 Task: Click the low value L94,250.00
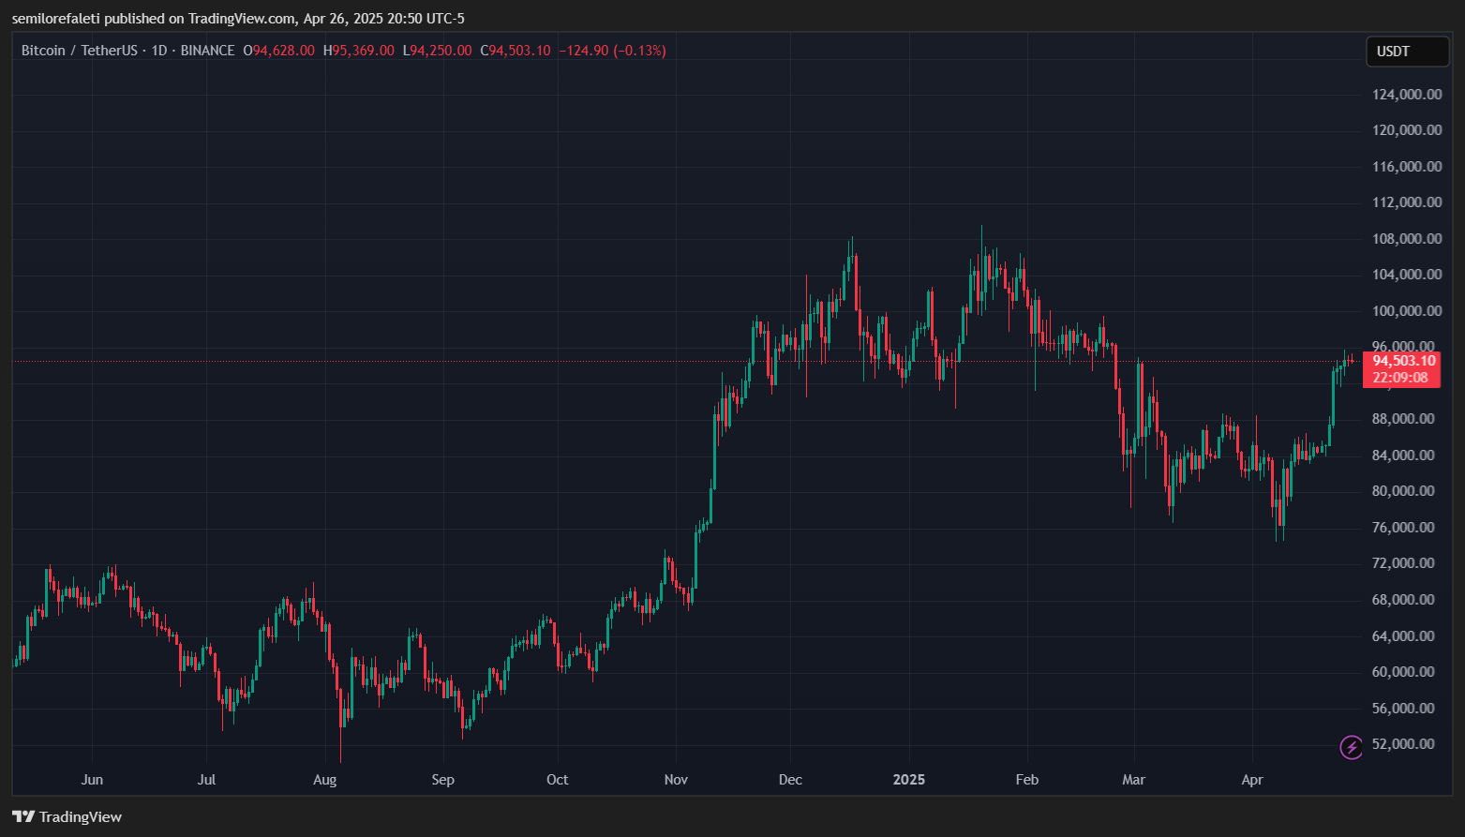coord(437,51)
